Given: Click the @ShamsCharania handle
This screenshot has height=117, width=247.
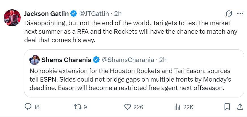Looking at the screenshot, I should 128,60.
